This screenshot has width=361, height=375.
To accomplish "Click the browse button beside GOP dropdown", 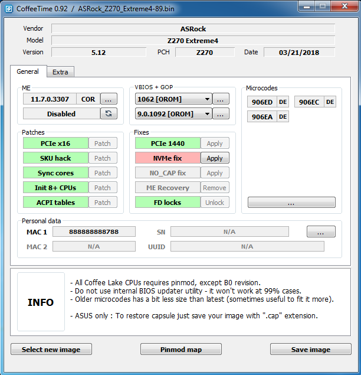I will point(221,114).
